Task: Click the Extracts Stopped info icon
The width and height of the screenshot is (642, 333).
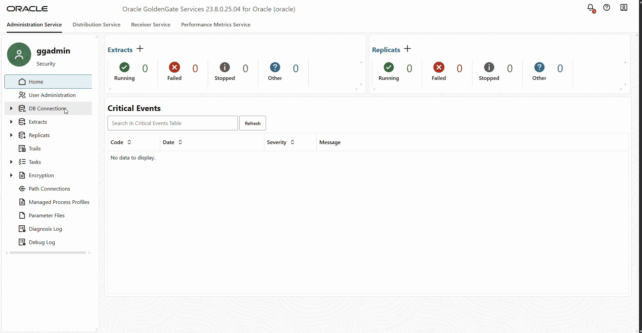Action: [x=224, y=67]
